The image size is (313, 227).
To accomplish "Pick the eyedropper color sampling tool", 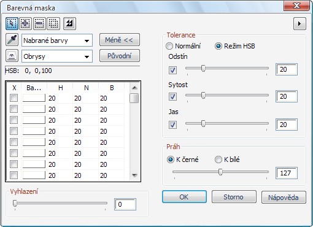I will [x=12, y=40].
